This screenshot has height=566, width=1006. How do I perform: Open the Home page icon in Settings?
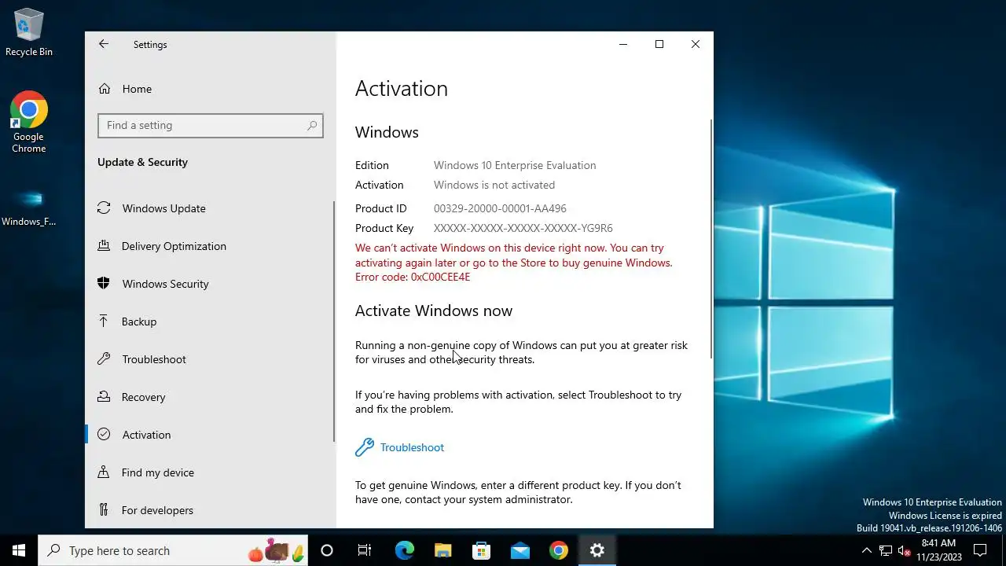coord(105,89)
